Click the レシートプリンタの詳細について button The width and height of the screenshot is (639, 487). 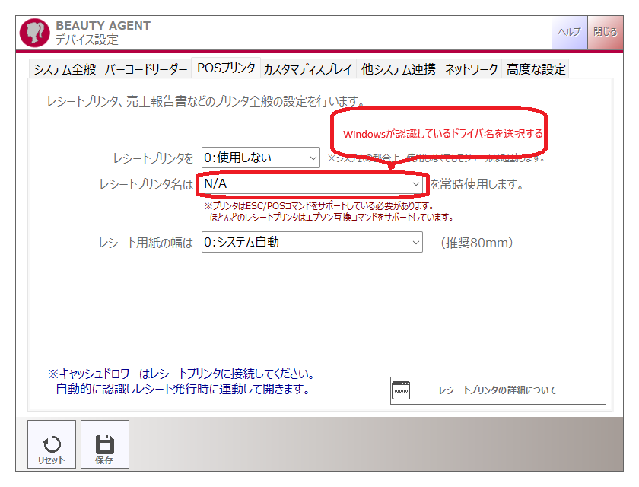tap(497, 390)
